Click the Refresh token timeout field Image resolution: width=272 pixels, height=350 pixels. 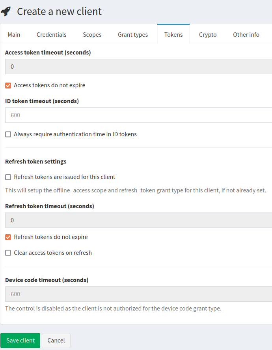[x=136, y=220]
